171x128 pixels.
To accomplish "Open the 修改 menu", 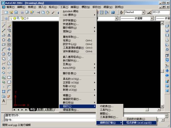I will (x=97, y=7).
